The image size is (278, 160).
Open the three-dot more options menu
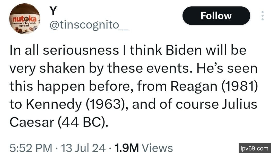point(262,16)
